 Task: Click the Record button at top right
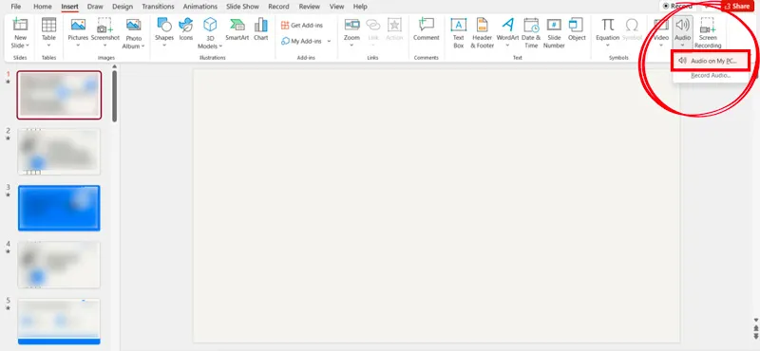(x=677, y=7)
